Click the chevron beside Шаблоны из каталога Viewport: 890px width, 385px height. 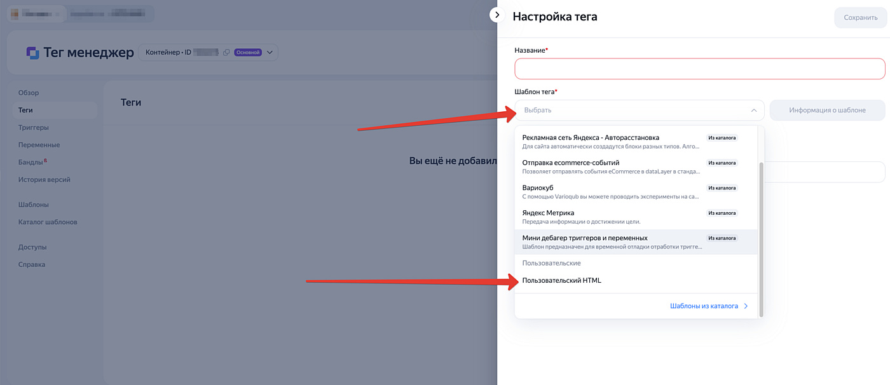(746, 306)
